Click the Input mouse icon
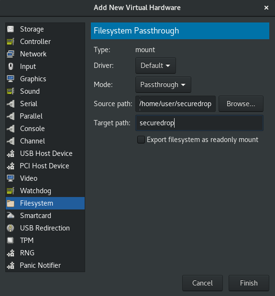Viewport: 275px width, 296px height. point(11,66)
